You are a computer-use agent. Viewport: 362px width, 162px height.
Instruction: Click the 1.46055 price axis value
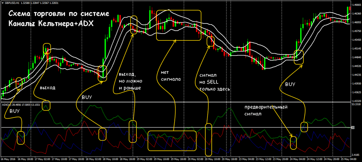pyautogui.click(x=357, y=22)
